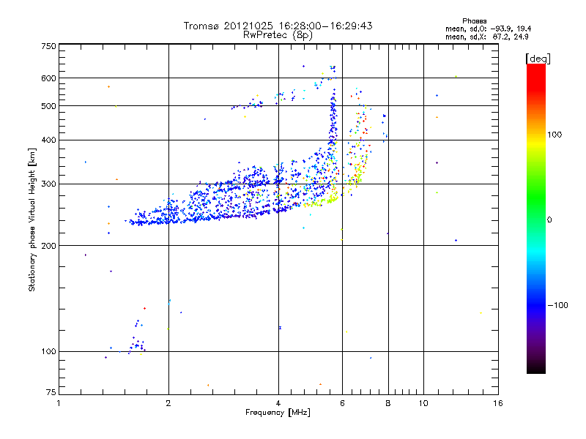This screenshot has width=586, height=439.
Task: Click the 'Phases' header label
Action: coord(474,21)
